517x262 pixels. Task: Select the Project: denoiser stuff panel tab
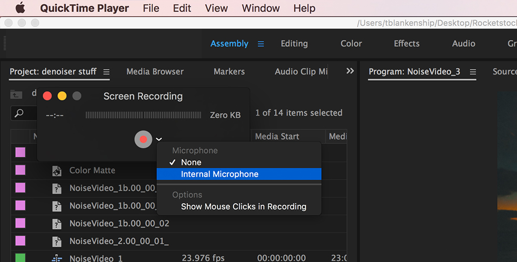coord(53,71)
